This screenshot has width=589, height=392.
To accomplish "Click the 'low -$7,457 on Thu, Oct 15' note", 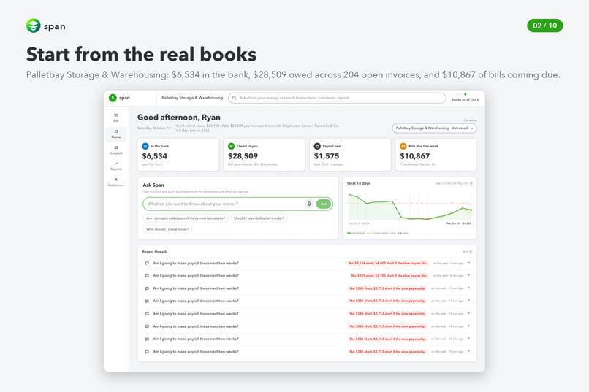I will click(454, 183).
